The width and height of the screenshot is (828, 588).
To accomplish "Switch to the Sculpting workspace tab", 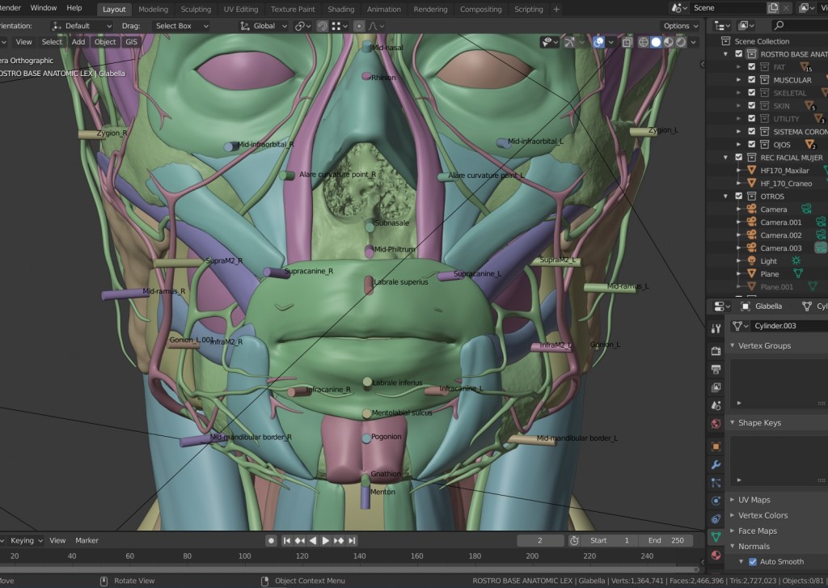I will 196,9.
